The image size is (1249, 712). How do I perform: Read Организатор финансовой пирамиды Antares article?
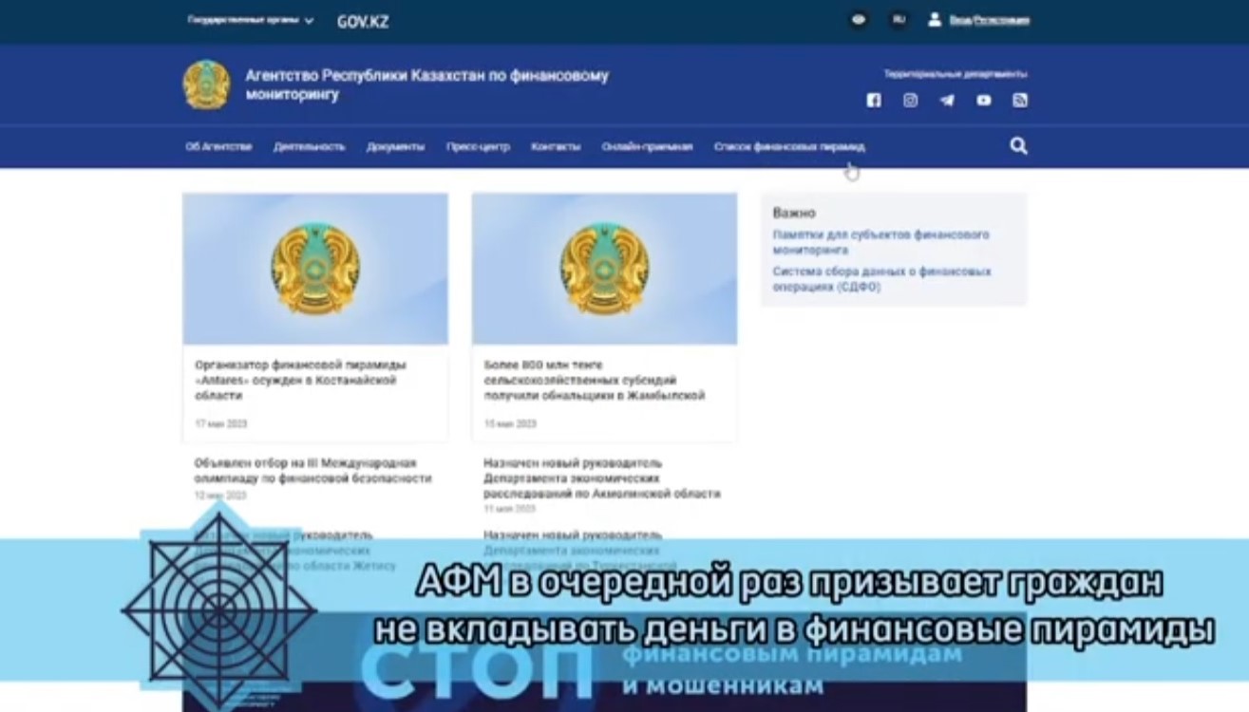(301, 380)
